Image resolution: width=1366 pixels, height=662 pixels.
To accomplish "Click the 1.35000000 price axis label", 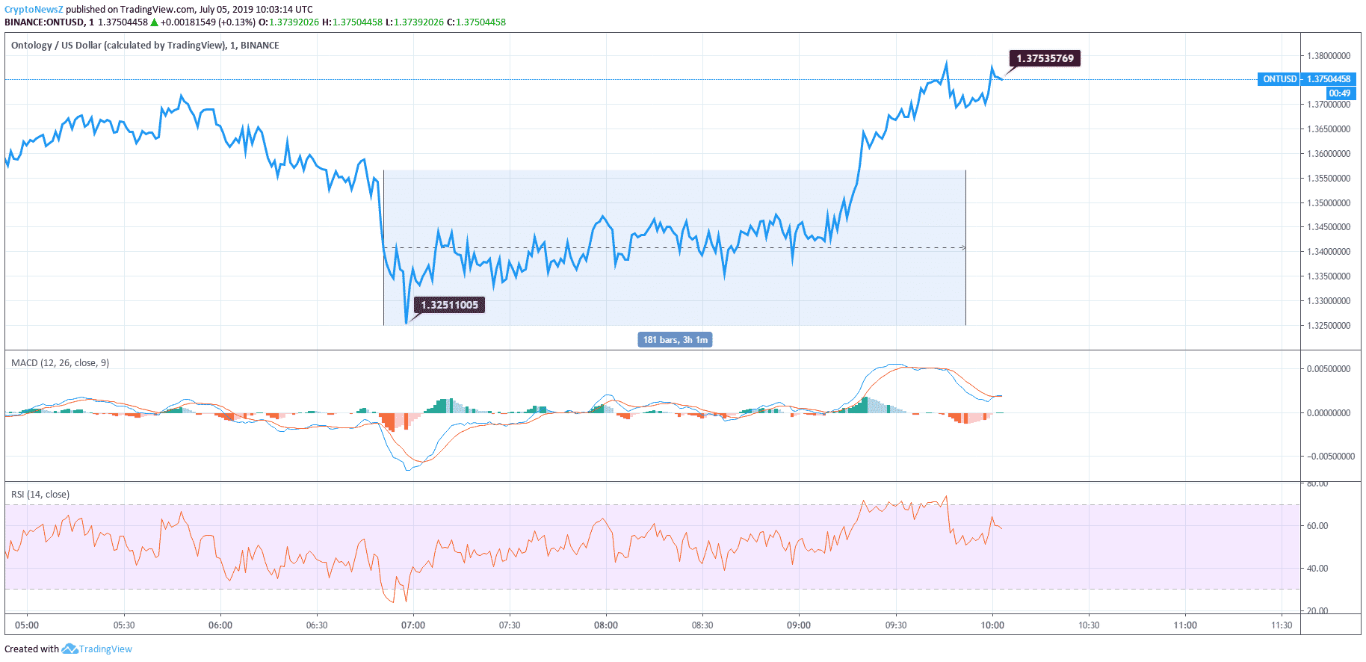I will tap(1329, 203).
